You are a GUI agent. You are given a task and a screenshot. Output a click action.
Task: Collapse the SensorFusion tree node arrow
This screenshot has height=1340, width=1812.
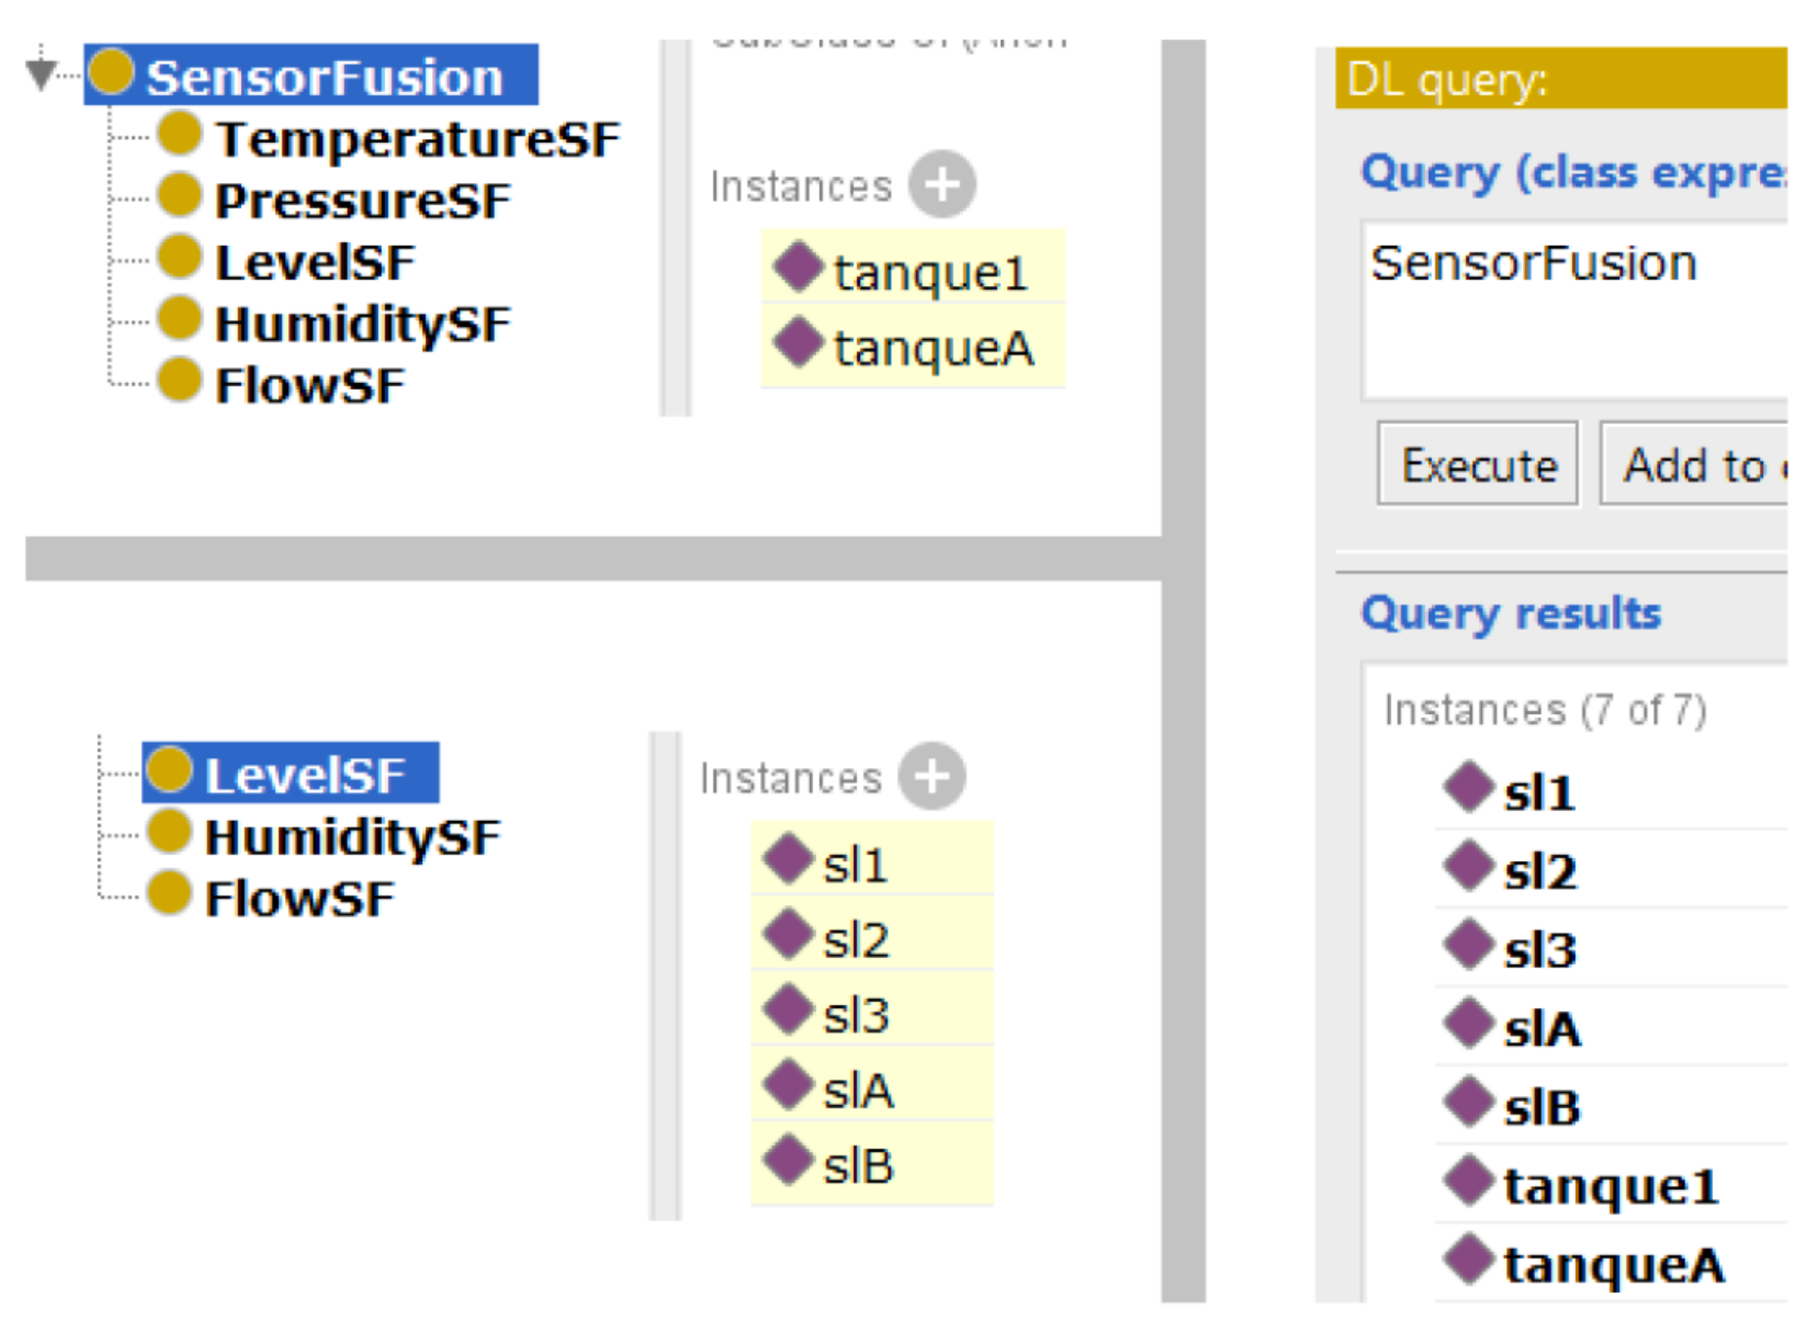[41, 72]
